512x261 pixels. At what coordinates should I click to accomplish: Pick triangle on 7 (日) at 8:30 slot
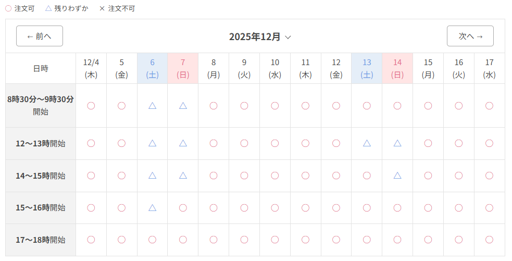click(x=183, y=106)
